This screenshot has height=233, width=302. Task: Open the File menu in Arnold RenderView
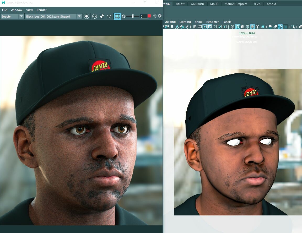point(4,10)
